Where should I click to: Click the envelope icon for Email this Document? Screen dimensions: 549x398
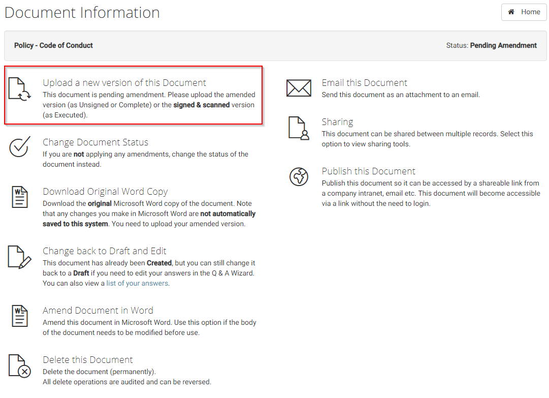tap(299, 87)
